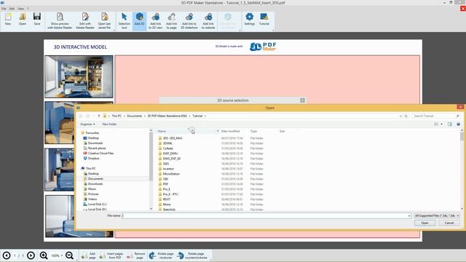Click Cancel in the Open dialog
Screen dimensions: 466x262
(x=449, y=223)
